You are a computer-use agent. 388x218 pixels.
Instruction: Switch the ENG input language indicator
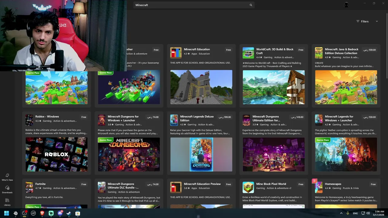click(355, 213)
